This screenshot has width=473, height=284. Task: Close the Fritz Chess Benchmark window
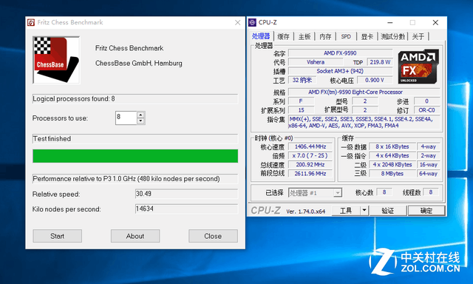238,23
